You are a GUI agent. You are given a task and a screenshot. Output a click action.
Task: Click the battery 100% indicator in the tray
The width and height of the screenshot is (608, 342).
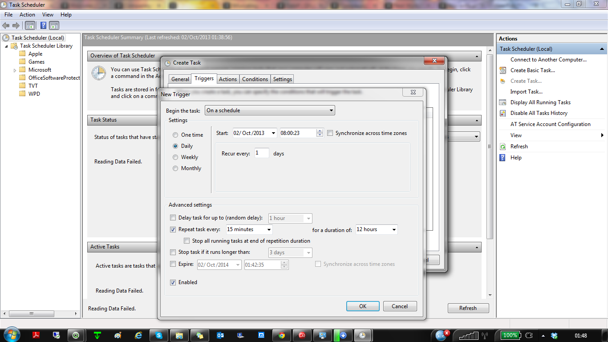coord(510,335)
